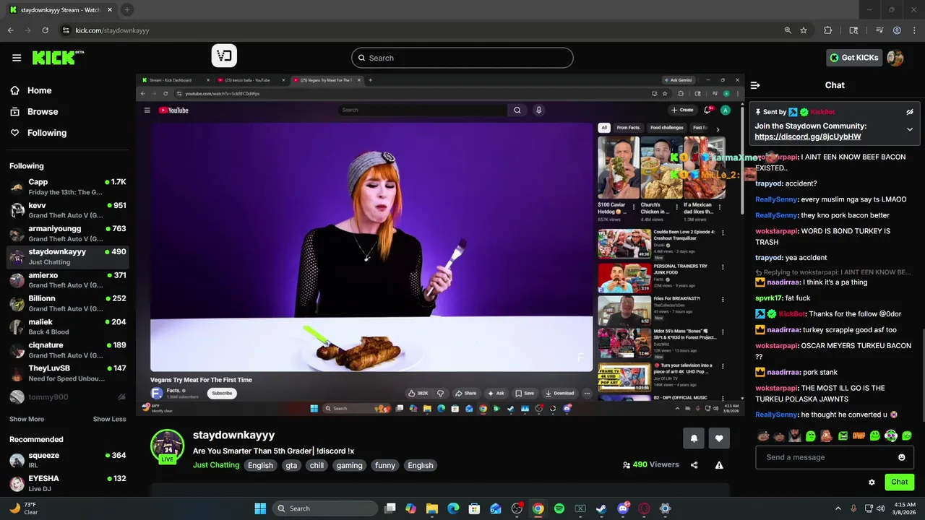Image resolution: width=925 pixels, height=520 pixels.
Task: Go back in browser
Action: pos(10,30)
